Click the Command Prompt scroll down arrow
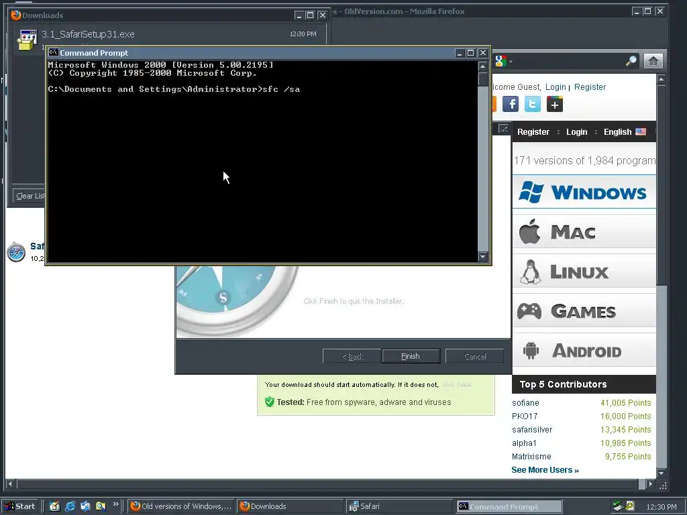687x515 pixels. [x=483, y=257]
